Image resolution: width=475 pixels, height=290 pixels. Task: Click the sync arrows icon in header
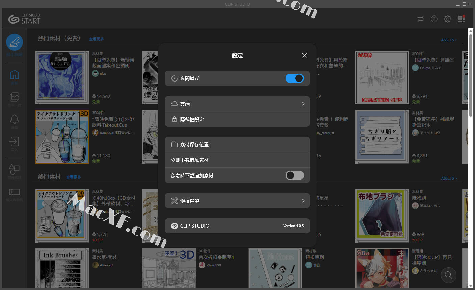pyautogui.click(x=420, y=19)
